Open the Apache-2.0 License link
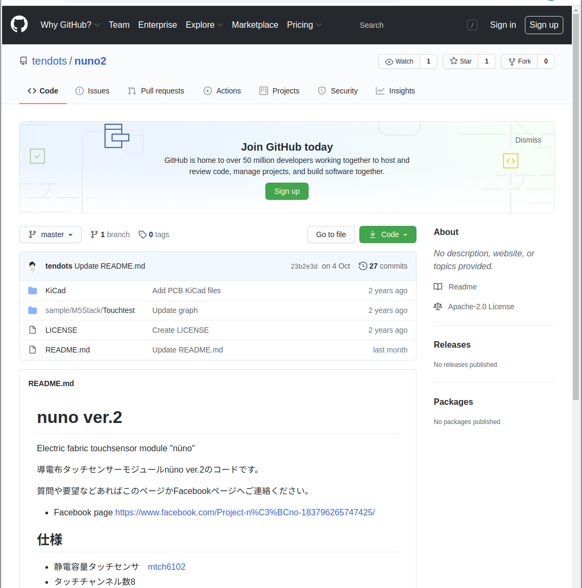The width and height of the screenshot is (582, 588). 481,307
